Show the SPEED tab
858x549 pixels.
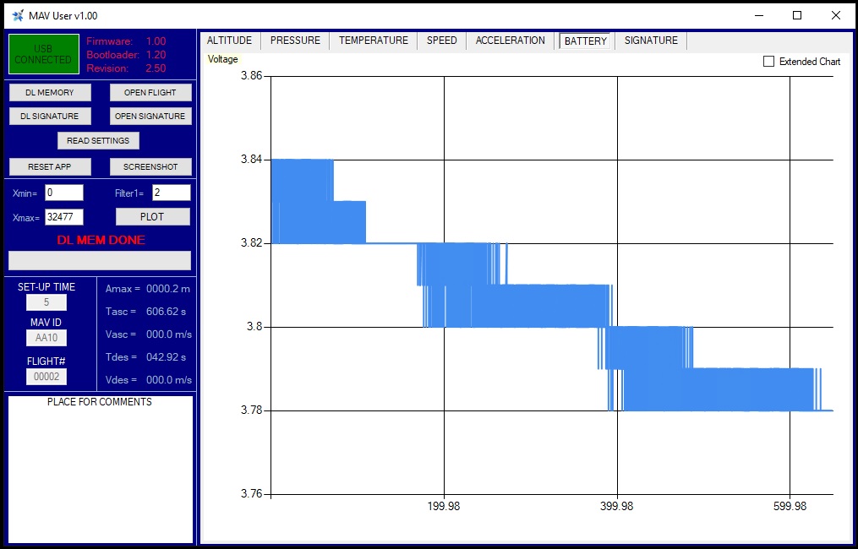(x=441, y=41)
